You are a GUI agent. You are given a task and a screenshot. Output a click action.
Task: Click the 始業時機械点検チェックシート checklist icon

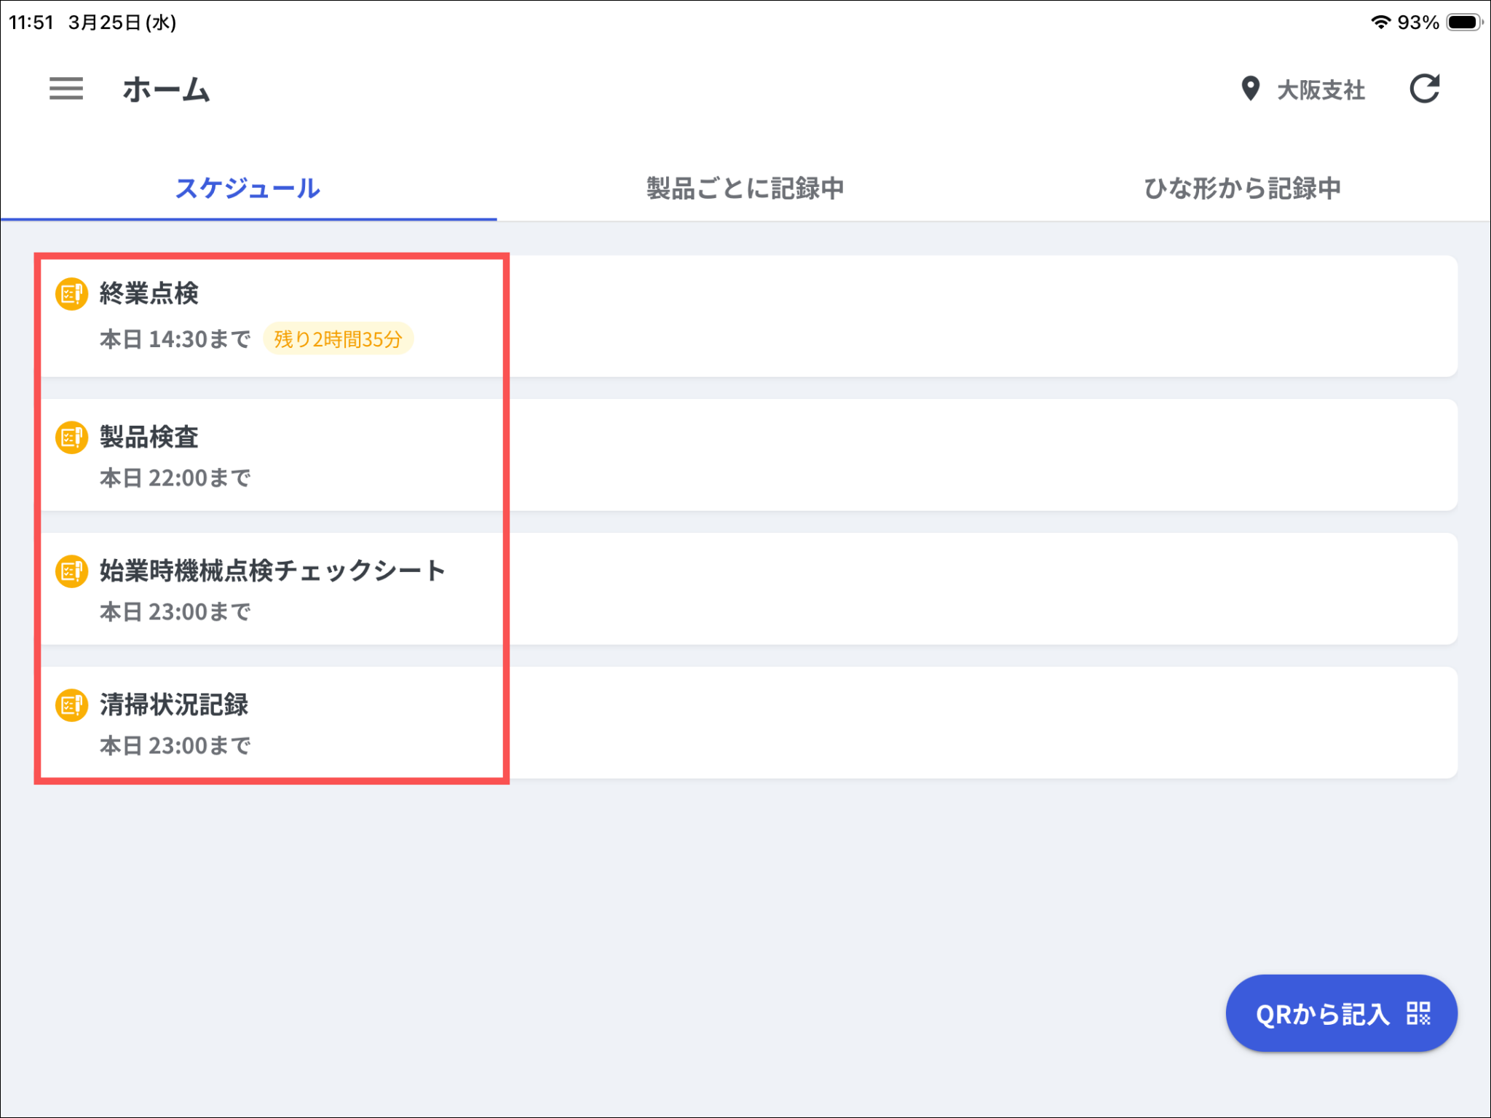tap(71, 571)
